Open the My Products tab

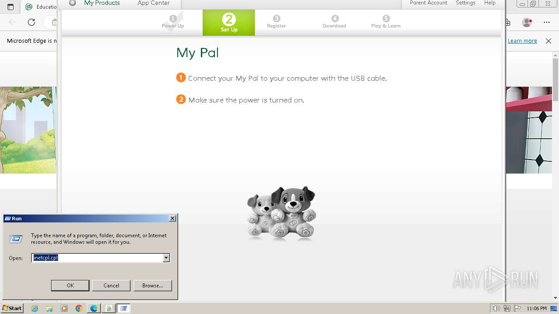(102, 3)
